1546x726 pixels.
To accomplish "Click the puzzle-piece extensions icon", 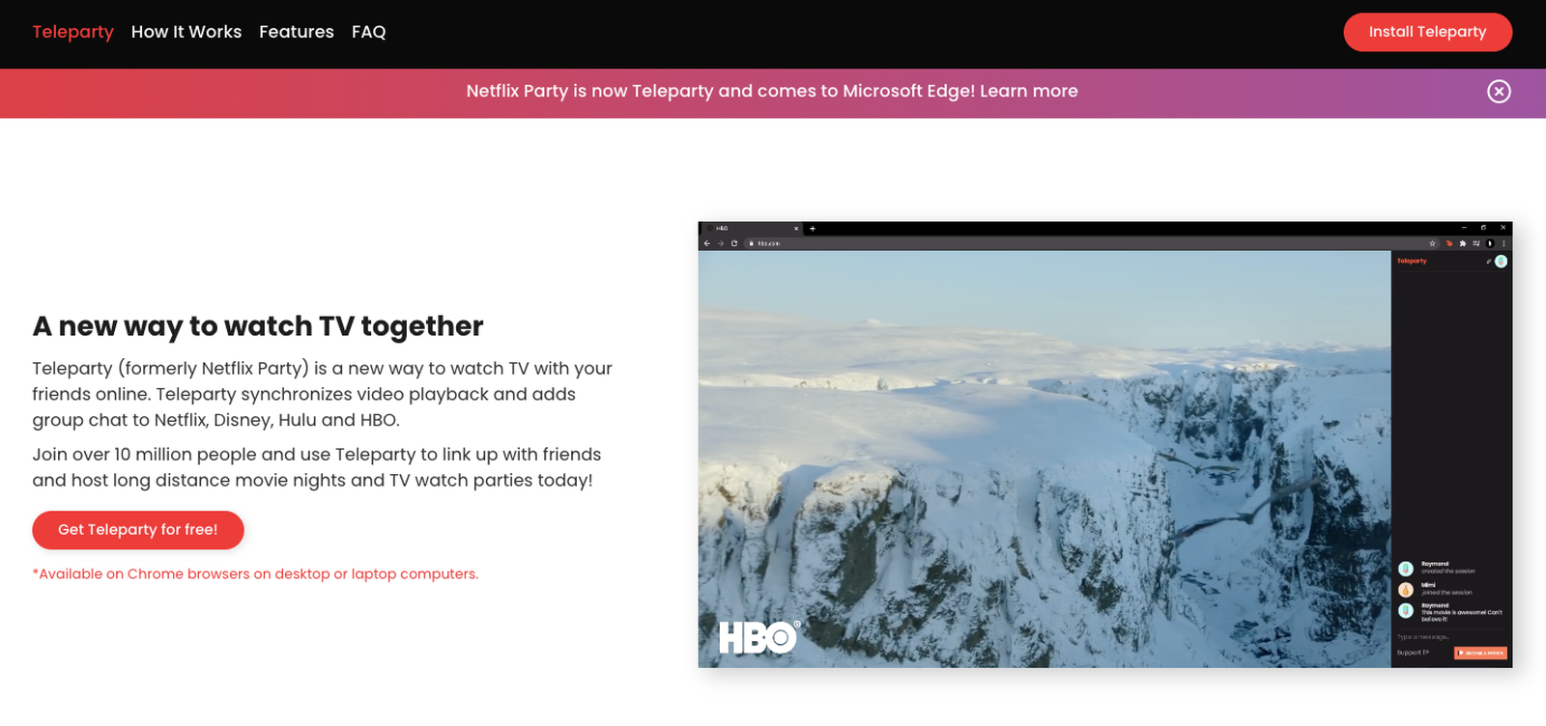I will [x=1463, y=243].
